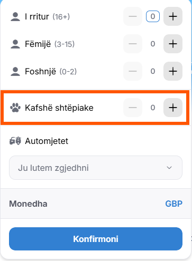Decrease the Kafshë shtëpiake pet count
The image size is (192, 261).
tap(133, 108)
